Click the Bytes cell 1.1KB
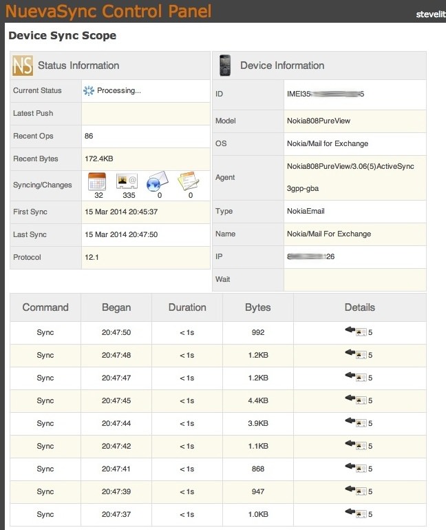446x530 pixels. [258, 446]
